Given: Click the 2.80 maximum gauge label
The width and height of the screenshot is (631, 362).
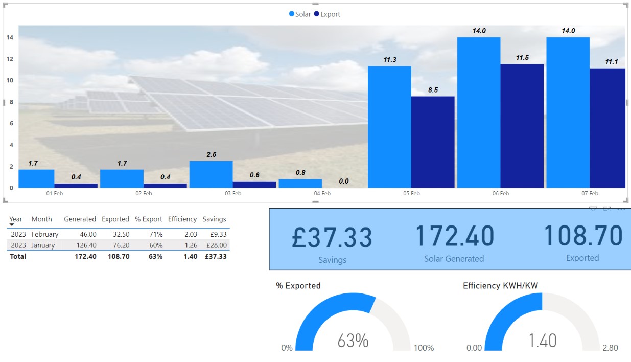Looking at the screenshot, I should click(610, 348).
